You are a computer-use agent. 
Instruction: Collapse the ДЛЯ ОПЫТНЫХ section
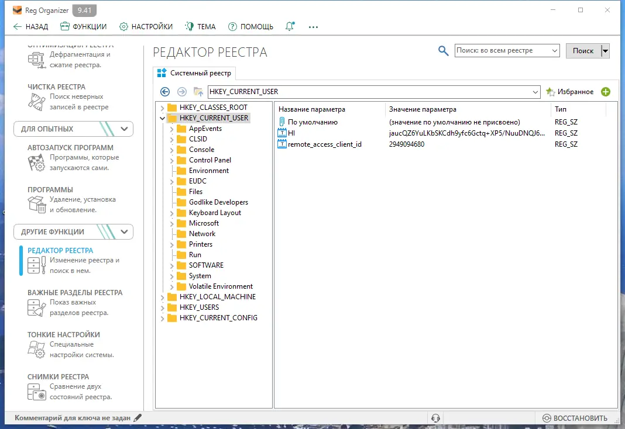coord(124,129)
